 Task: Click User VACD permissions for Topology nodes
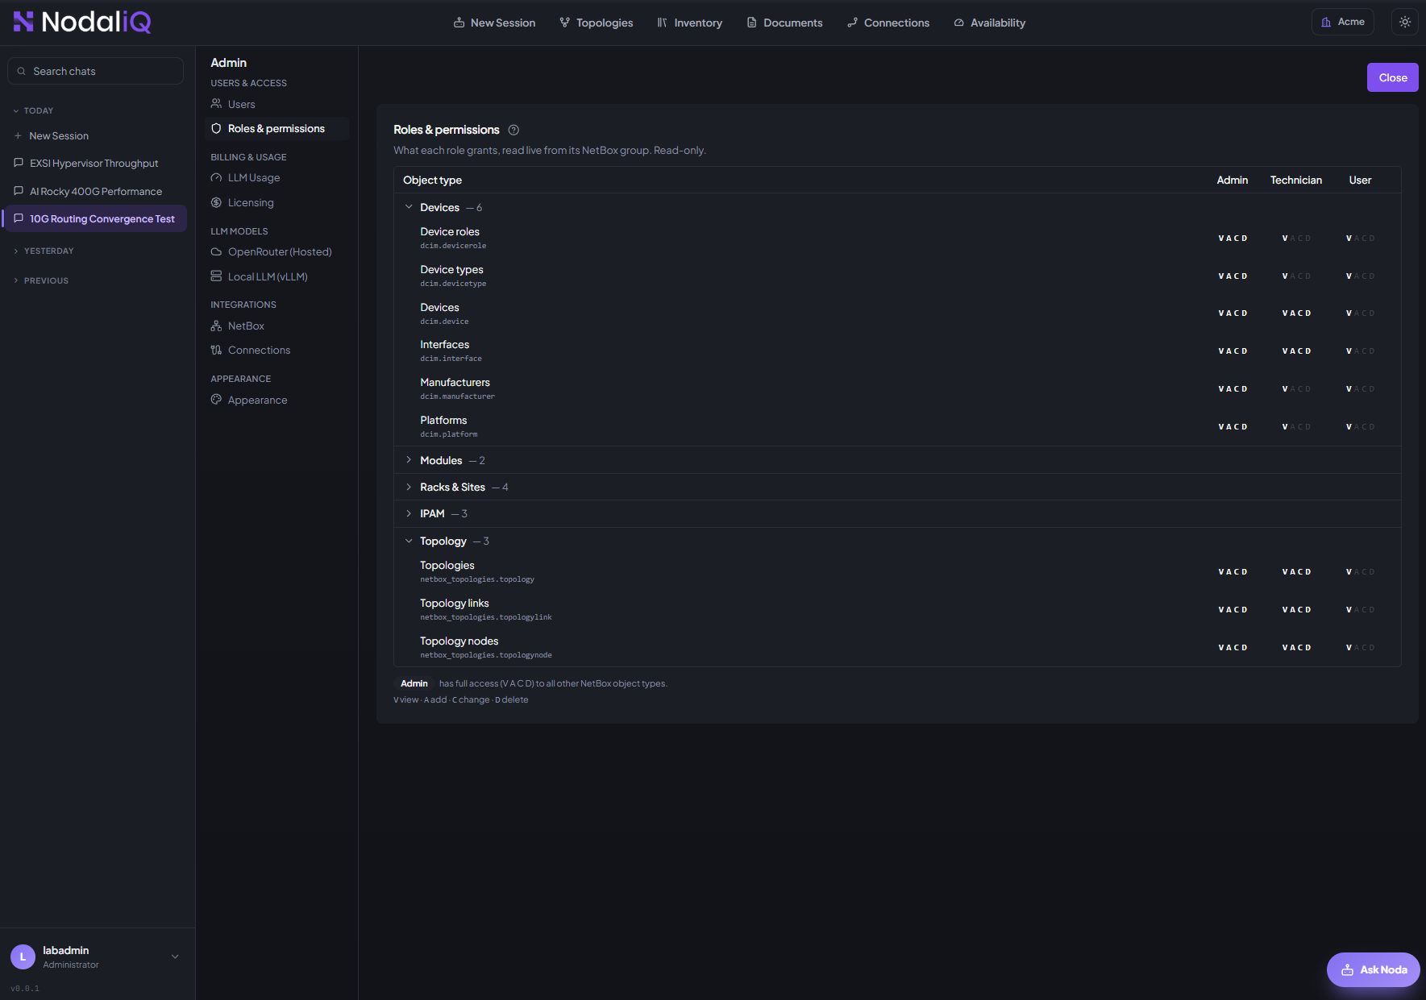[x=1360, y=647]
